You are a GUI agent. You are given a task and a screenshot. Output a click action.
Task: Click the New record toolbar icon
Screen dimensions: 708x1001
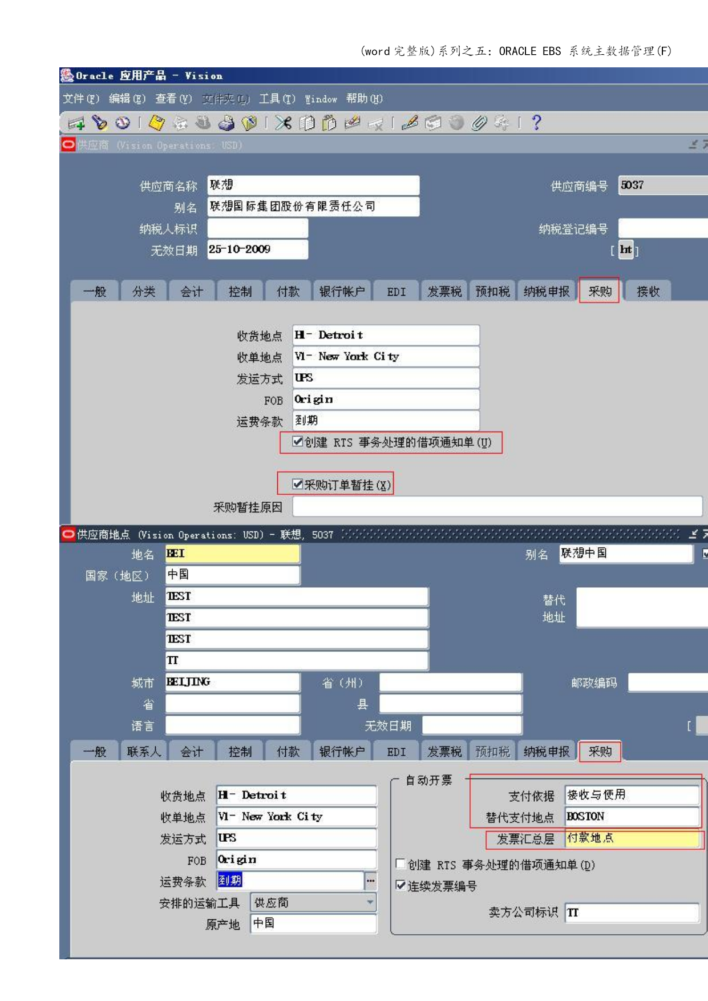76,123
